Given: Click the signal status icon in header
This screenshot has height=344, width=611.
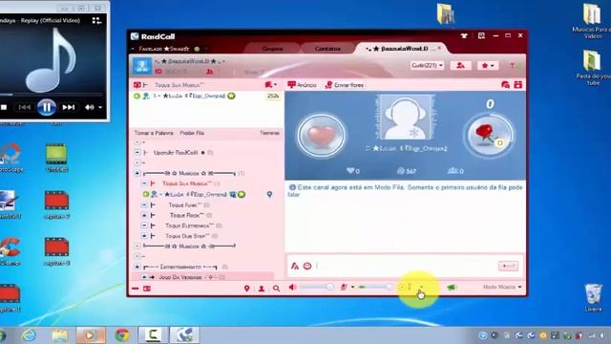Looking at the screenshot, I should coord(516,66).
